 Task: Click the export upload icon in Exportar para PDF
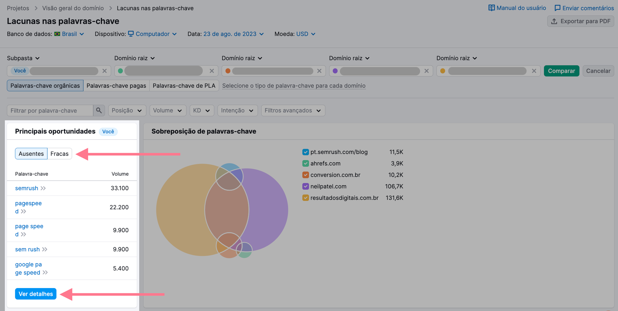click(x=554, y=21)
